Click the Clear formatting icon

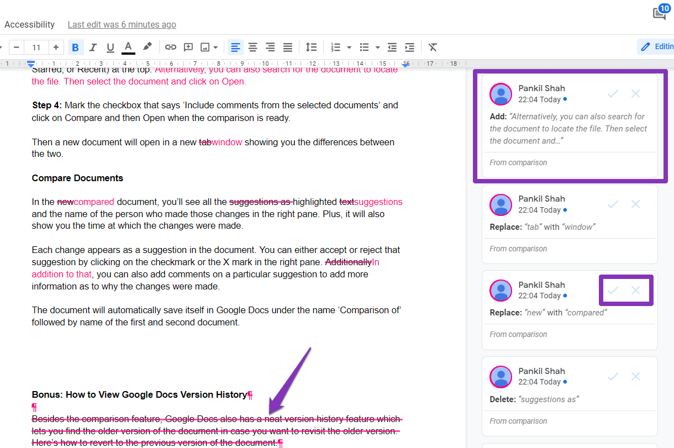tap(433, 47)
